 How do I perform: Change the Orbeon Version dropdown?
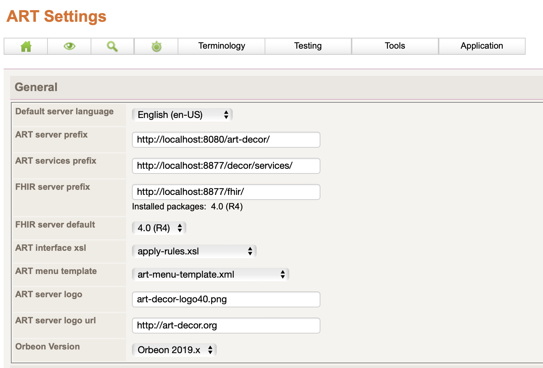pos(174,350)
